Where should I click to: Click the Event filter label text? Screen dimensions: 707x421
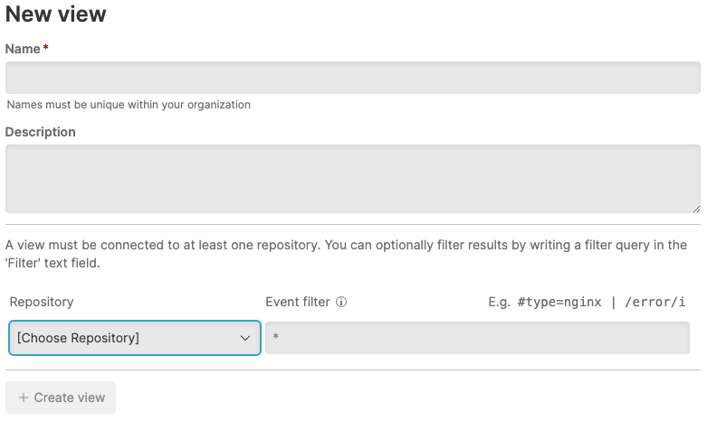[298, 302]
